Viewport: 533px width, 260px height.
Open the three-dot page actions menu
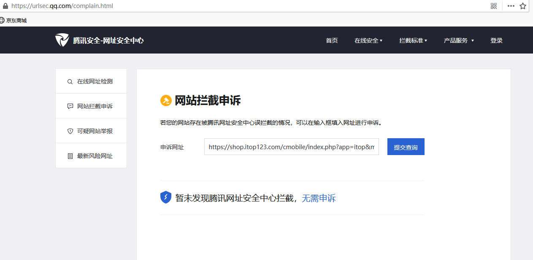[511, 6]
